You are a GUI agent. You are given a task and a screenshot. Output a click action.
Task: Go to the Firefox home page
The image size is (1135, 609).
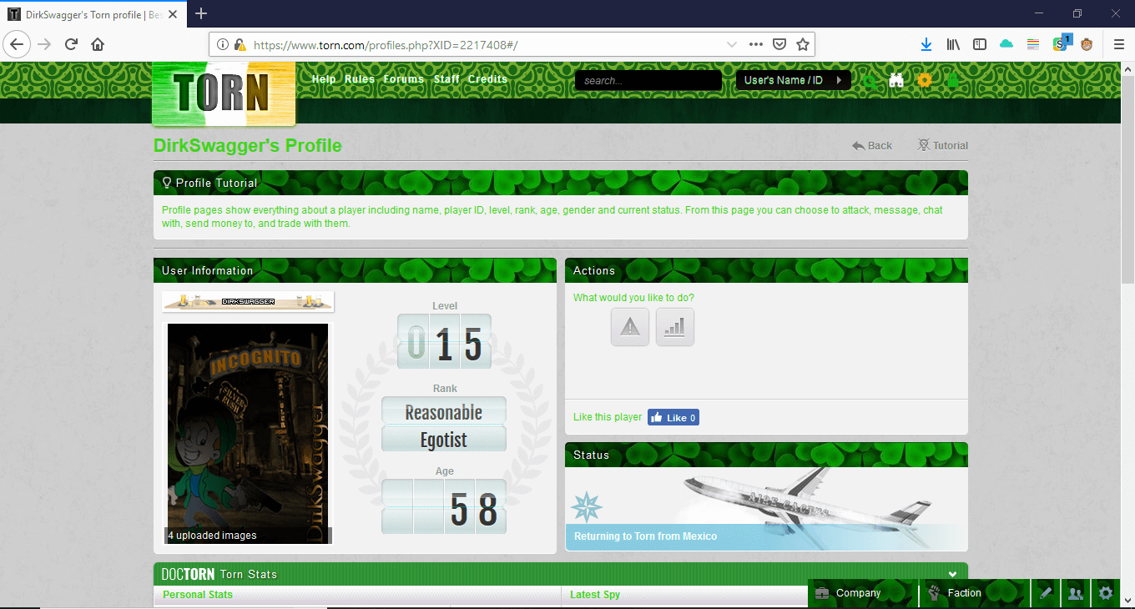pos(98,44)
